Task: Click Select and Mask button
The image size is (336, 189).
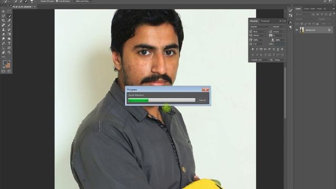Action: (x=82, y=1)
